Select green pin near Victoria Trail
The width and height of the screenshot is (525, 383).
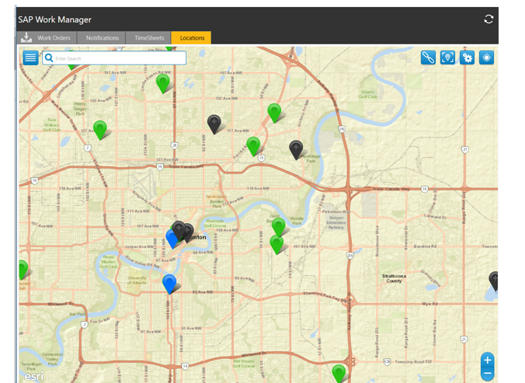[x=274, y=113]
